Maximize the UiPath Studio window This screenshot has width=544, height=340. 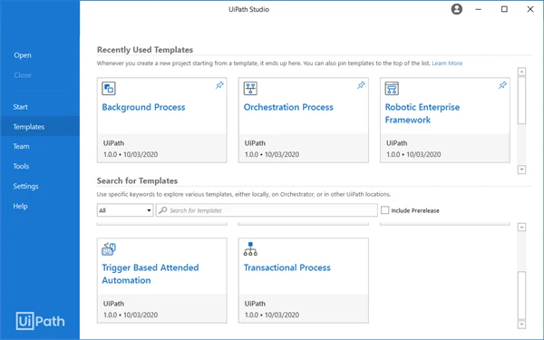click(x=504, y=9)
